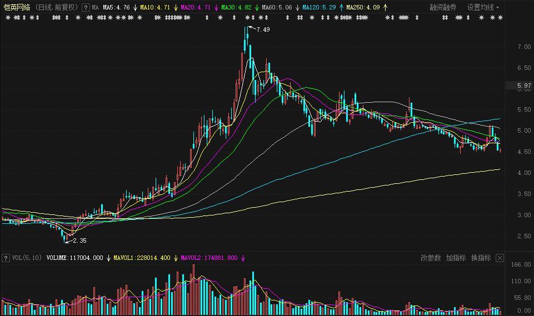Screen dimensions: 534x316
Task: Click the down arrow after MA60:5.06
Action: pyautogui.click(x=297, y=7)
